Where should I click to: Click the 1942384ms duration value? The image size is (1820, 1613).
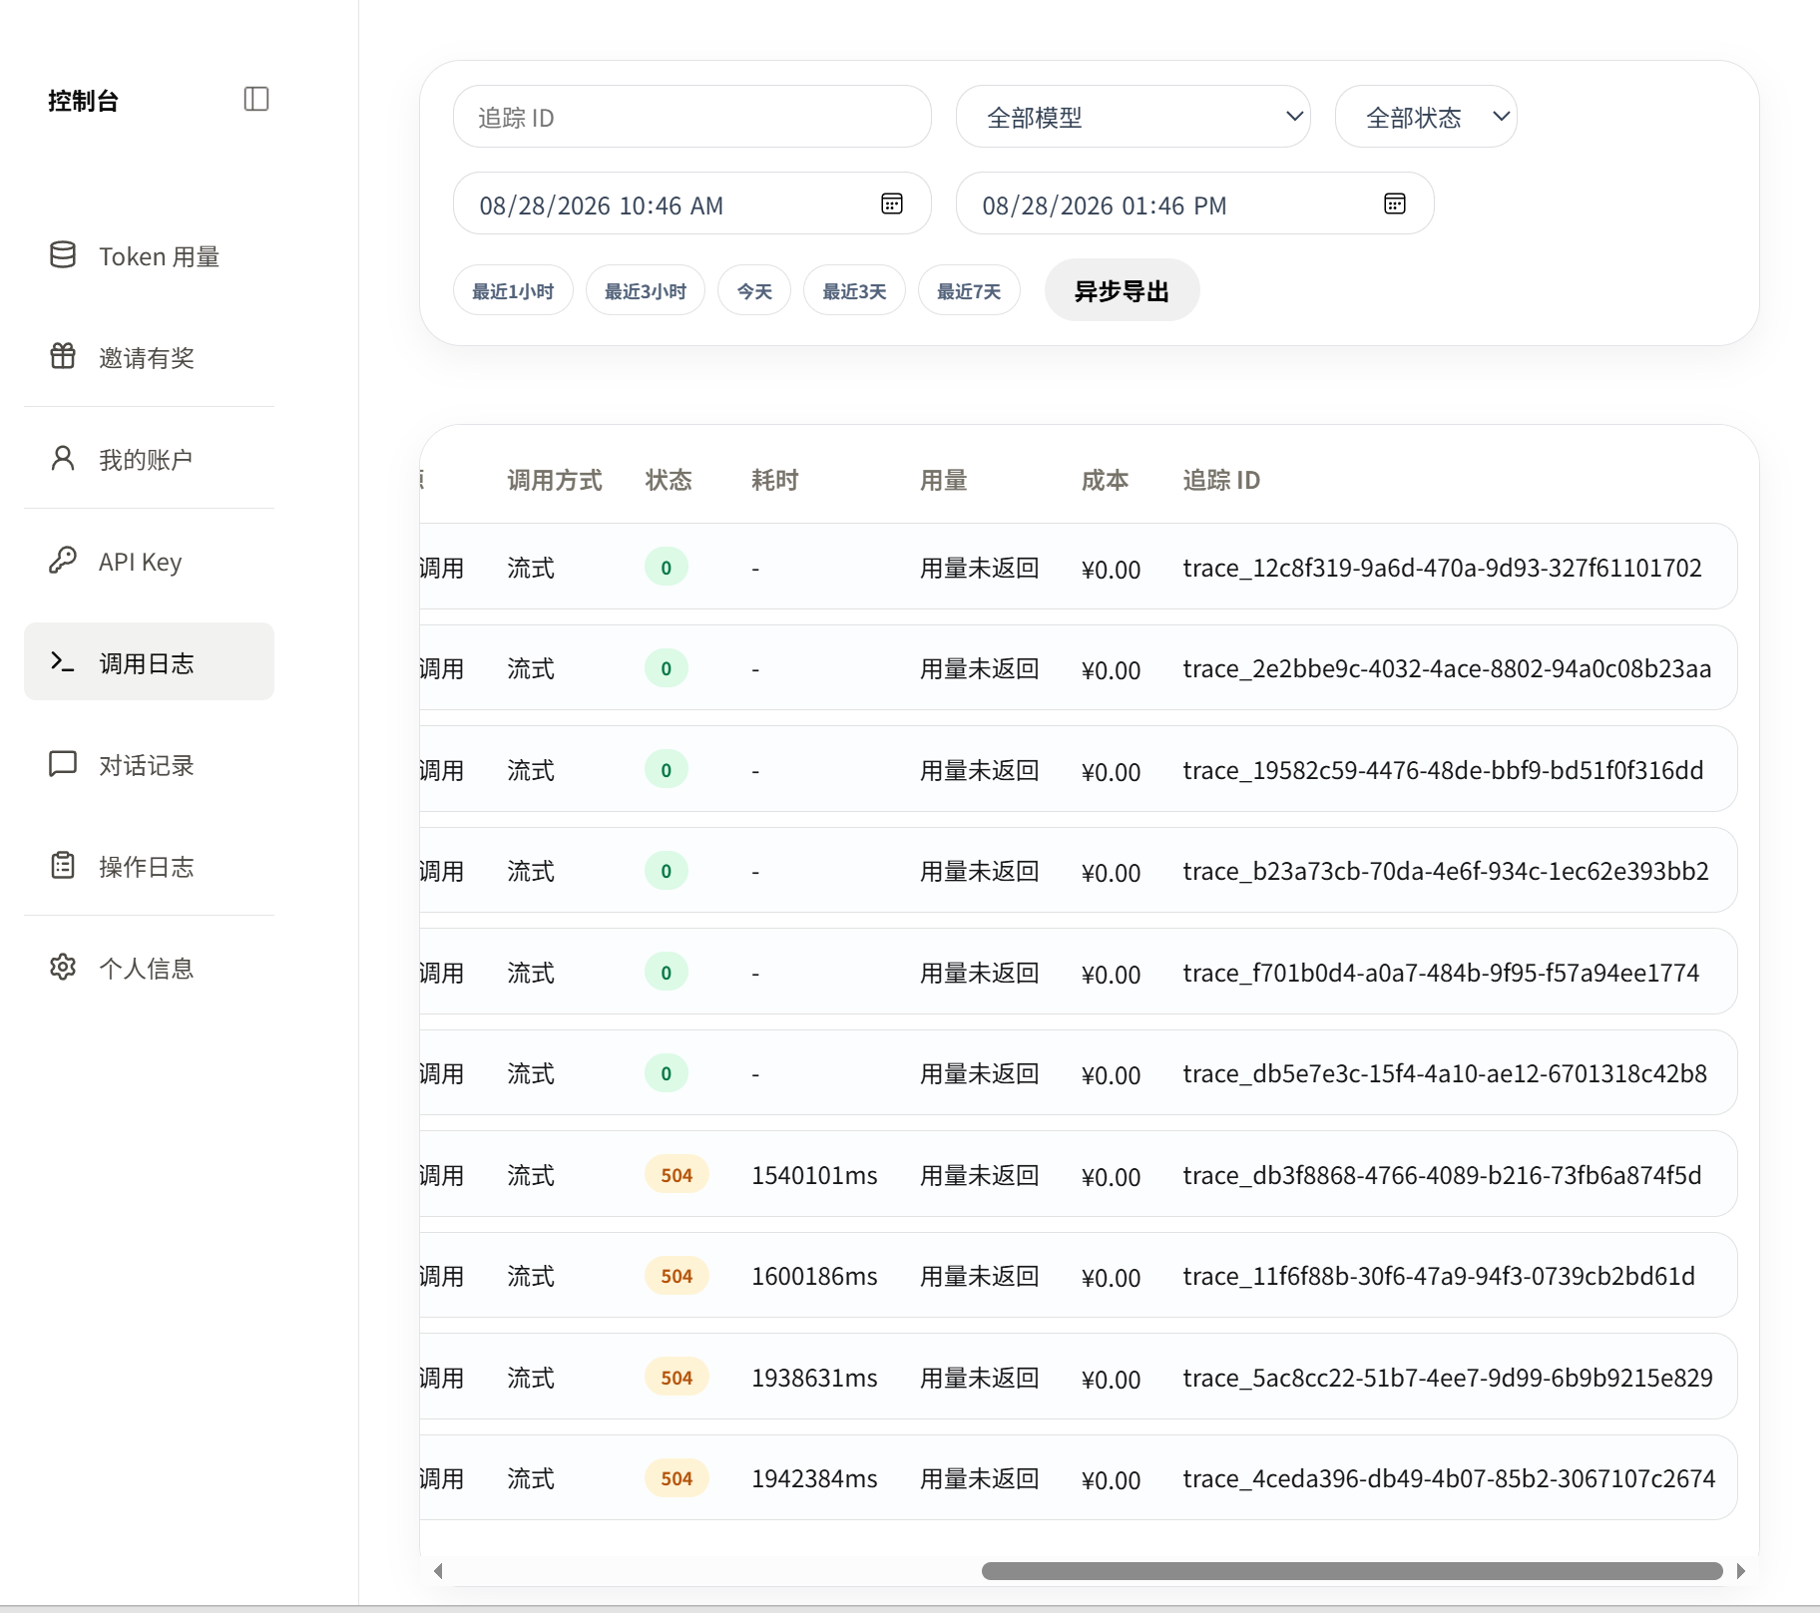point(814,1478)
